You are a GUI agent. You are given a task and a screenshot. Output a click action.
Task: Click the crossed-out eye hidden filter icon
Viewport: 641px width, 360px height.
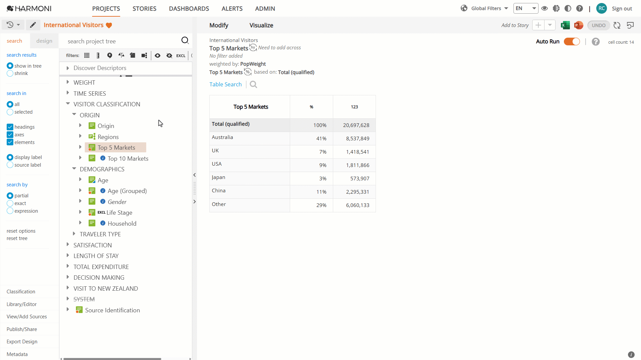169,56
